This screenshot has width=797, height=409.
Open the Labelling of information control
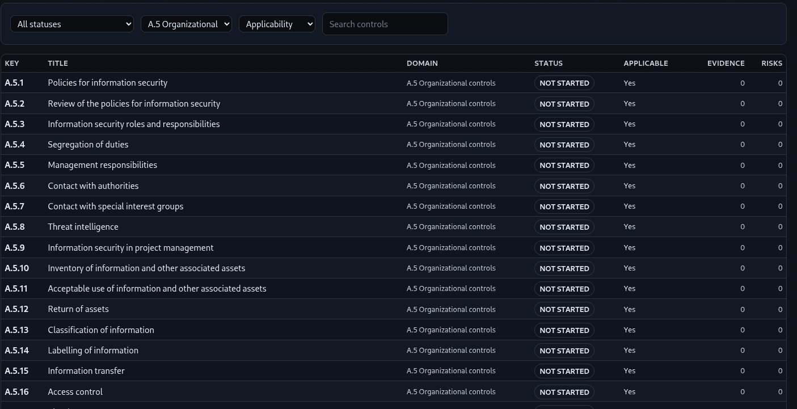tap(92, 351)
